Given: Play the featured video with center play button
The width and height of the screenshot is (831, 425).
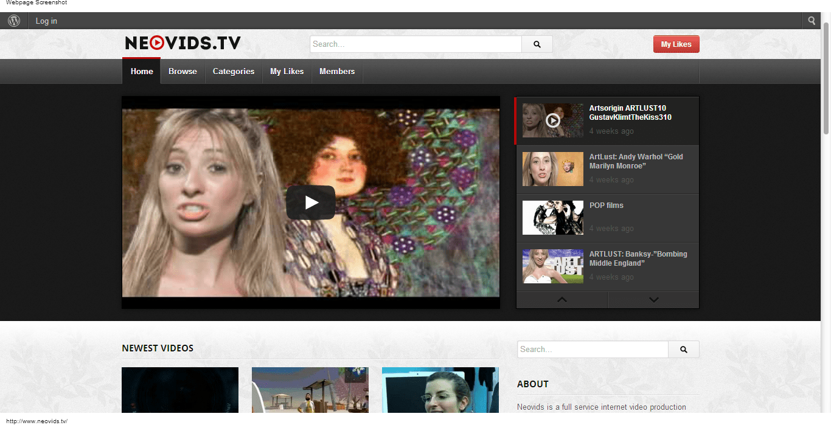Looking at the screenshot, I should [311, 202].
